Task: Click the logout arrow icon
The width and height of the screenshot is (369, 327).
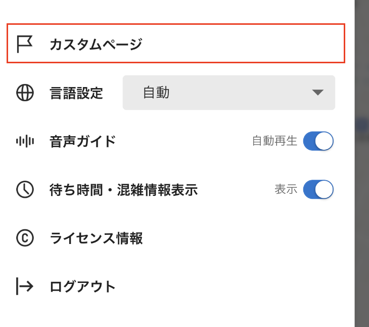Action: (25, 287)
